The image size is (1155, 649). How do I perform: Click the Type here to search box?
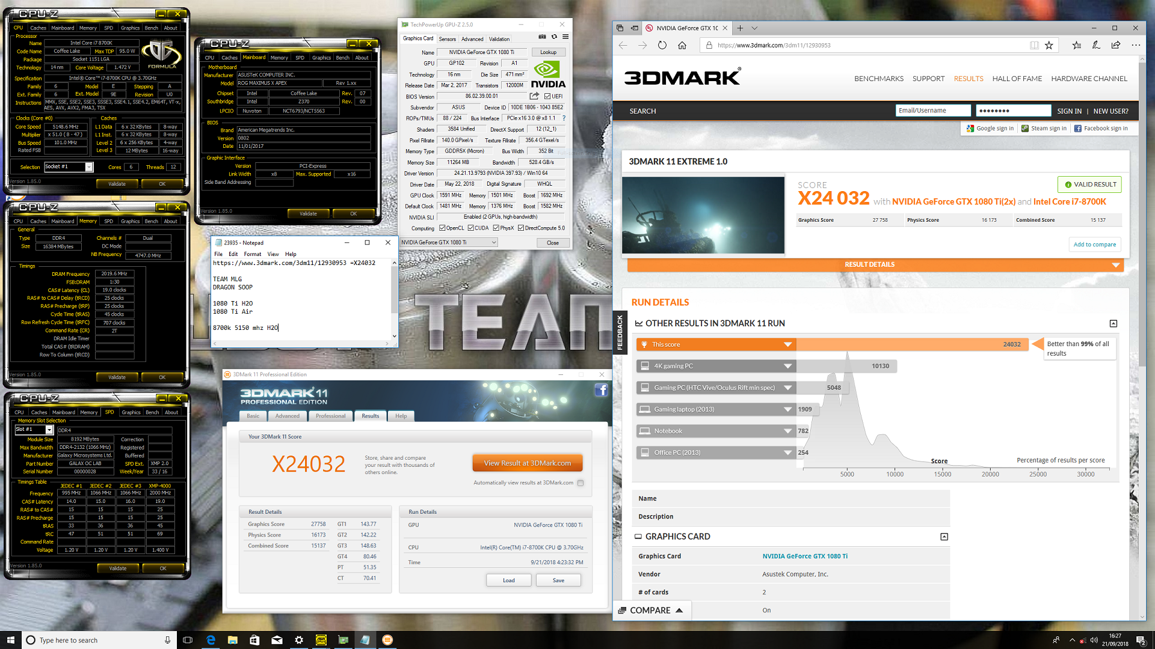99,640
